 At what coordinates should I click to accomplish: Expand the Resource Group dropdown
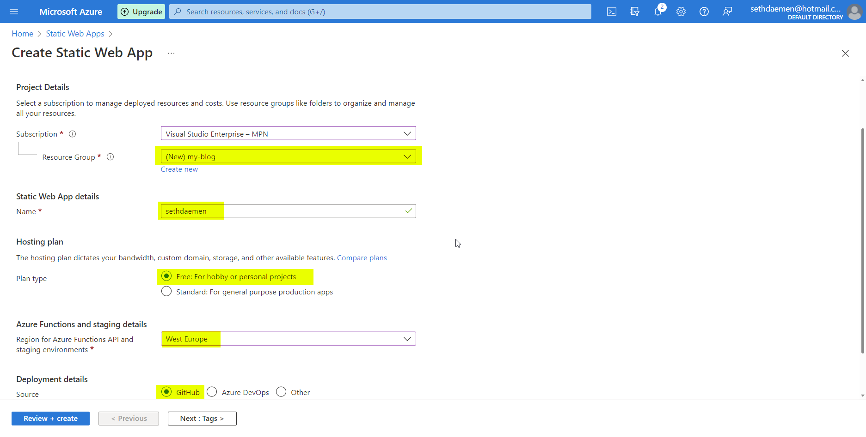[x=289, y=156]
